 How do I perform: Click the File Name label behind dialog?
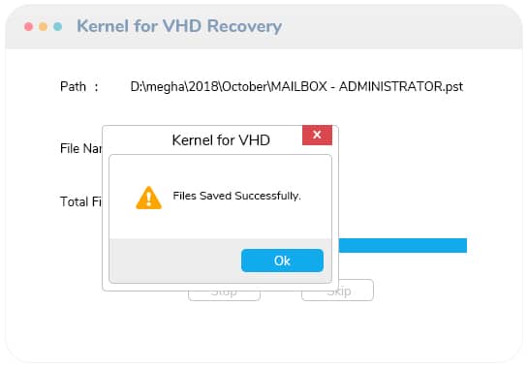click(x=80, y=148)
